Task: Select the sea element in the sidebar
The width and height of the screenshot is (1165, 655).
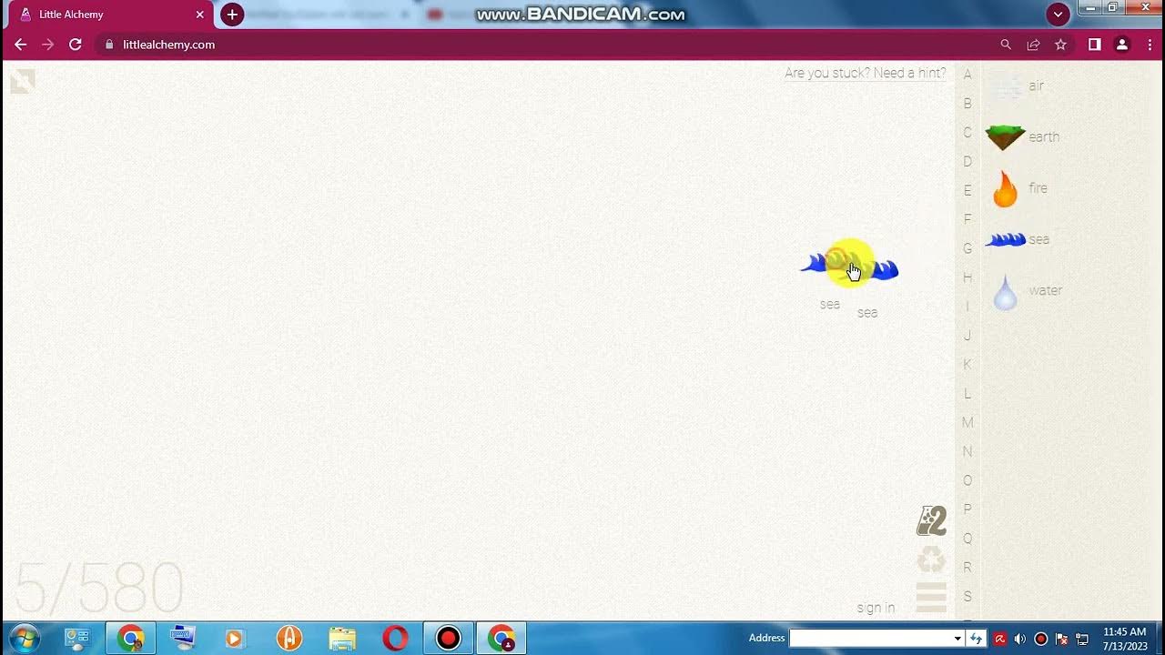Action: (x=1006, y=240)
